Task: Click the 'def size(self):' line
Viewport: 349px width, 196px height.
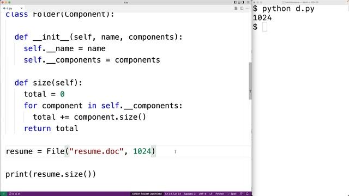Action: [49, 83]
